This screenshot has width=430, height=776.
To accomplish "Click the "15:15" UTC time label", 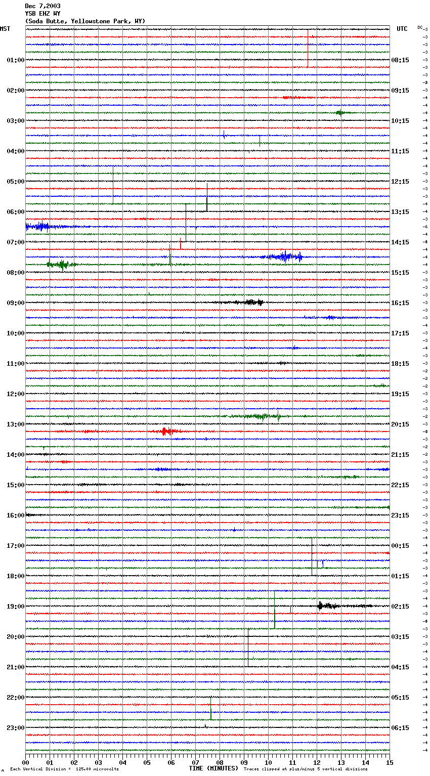I will pos(400,273).
